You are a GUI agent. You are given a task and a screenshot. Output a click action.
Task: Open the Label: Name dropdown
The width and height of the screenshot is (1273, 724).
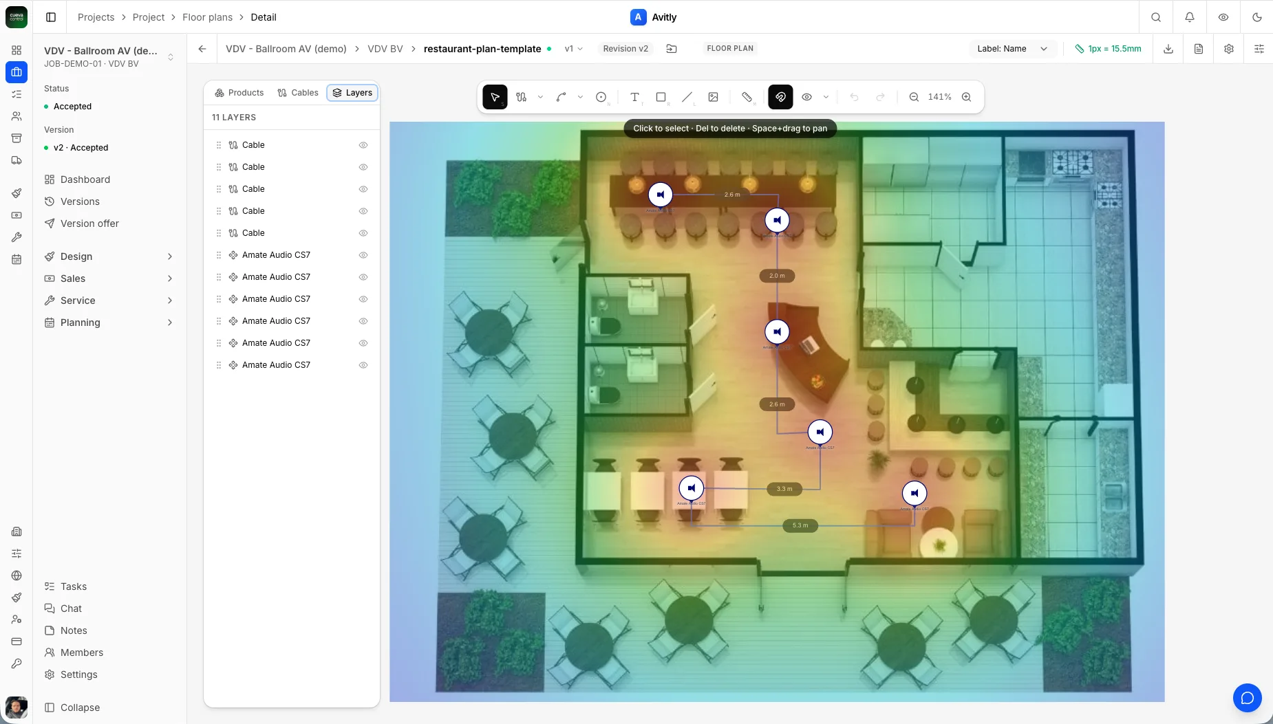1012,49
